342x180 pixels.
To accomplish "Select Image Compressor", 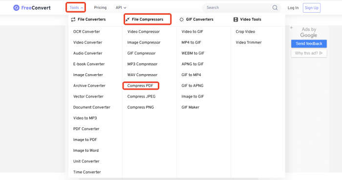I will (144, 42).
